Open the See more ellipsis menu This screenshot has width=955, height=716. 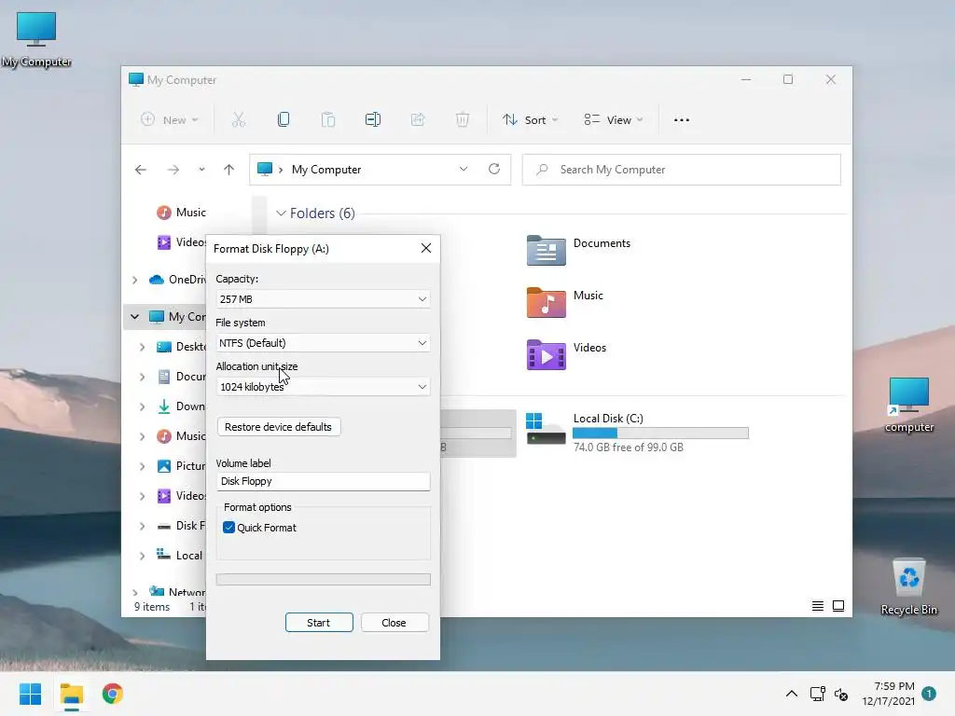[x=682, y=120]
